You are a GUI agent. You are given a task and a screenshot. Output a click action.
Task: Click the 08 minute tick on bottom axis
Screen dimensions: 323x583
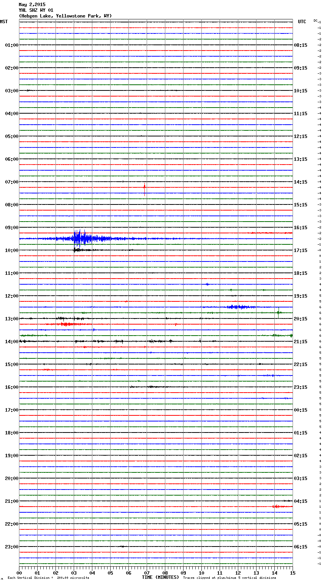(165, 573)
